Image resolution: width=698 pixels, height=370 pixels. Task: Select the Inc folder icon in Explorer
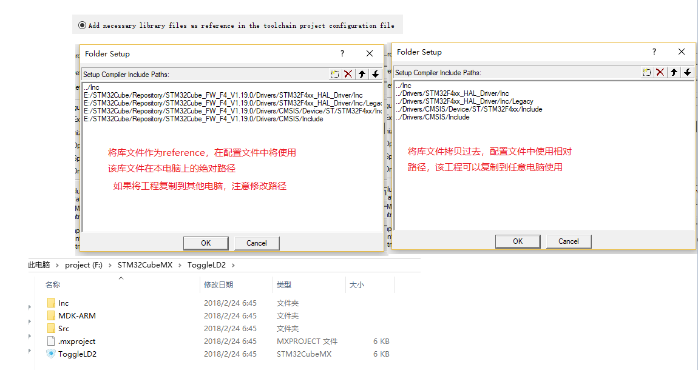pyautogui.click(x=51, y=303)
